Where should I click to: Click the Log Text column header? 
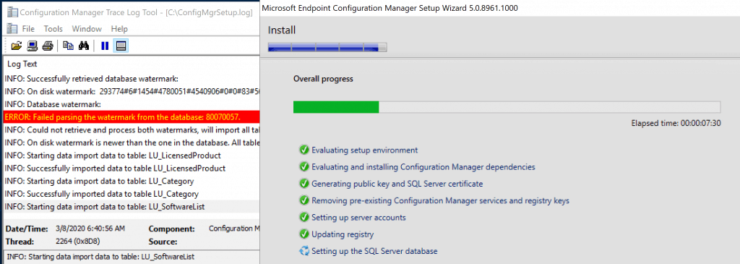click(22, 64)
